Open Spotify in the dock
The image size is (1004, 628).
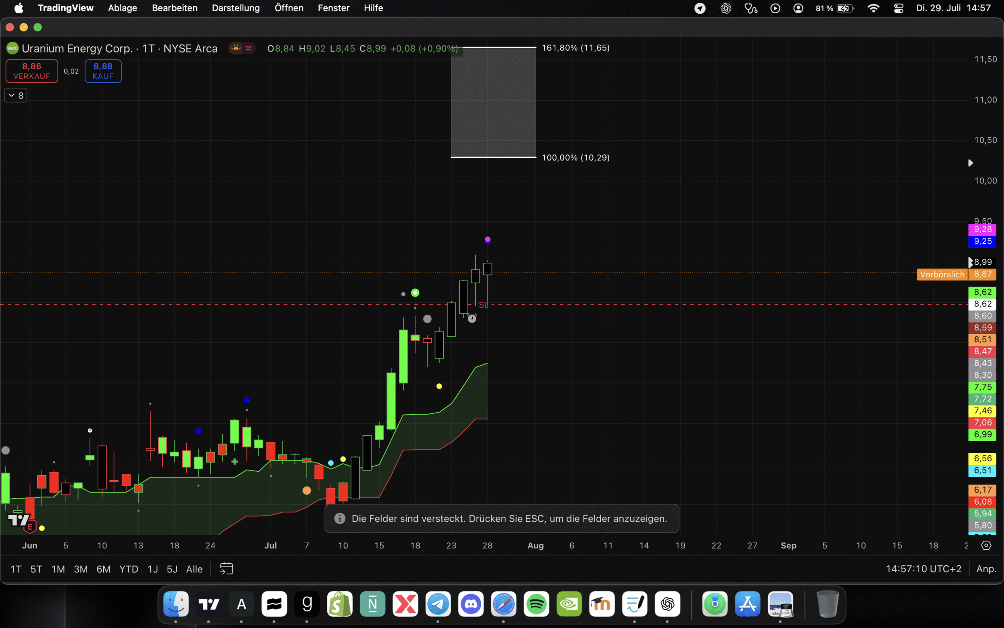coord(536,604)
